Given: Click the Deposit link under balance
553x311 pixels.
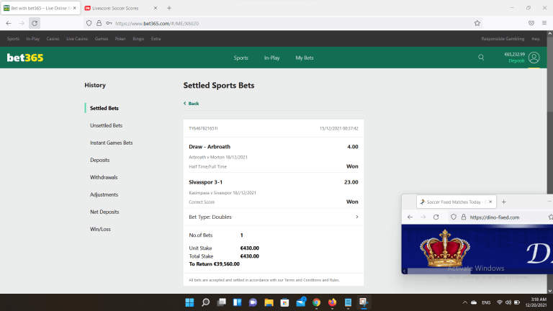Looking at the screenshot, I should coord(516,61).
